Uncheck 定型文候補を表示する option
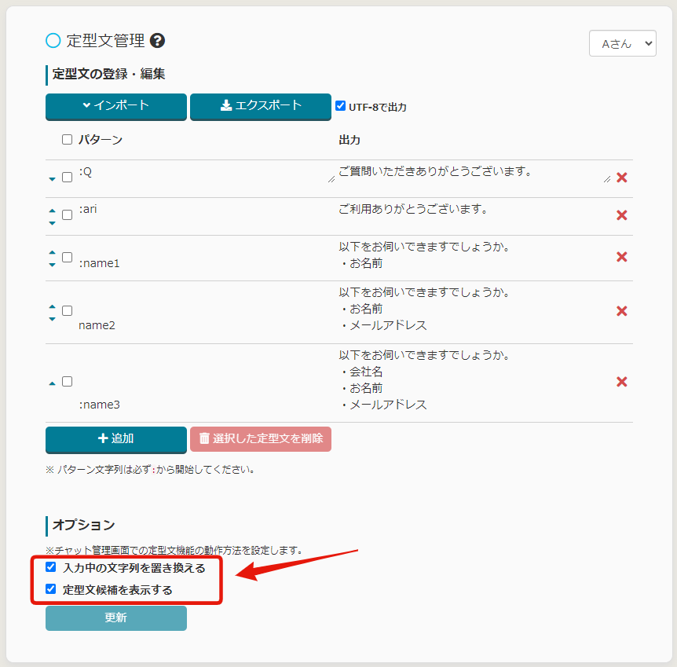This screenshot has width=677, height=667. coord(51,589)
